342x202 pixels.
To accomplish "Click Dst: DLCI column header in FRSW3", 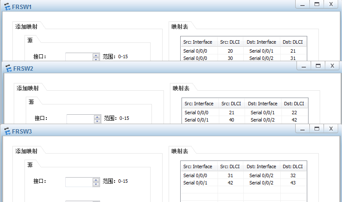I will coord(293,166).
